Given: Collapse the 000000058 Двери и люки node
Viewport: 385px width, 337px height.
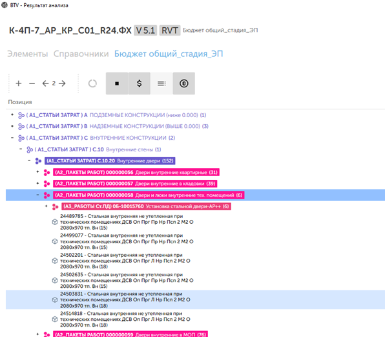Looking at the screenshot, I should [x=37, y=195].
